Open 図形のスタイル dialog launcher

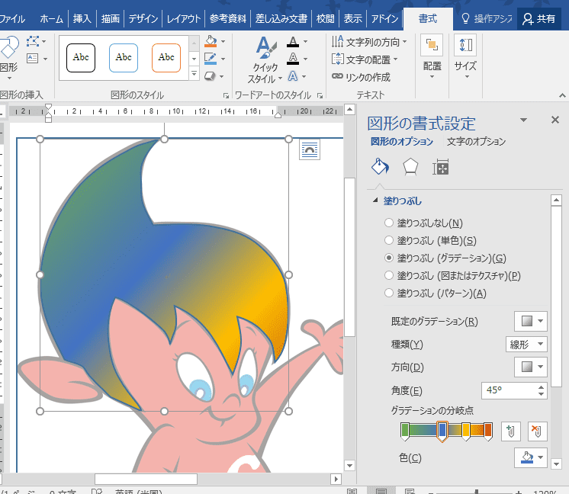pyautogui.click(x=226, y=95)
